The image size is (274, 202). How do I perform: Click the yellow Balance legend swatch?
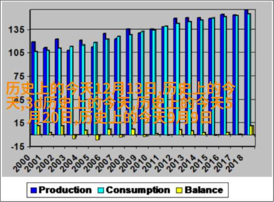(180, 190)
